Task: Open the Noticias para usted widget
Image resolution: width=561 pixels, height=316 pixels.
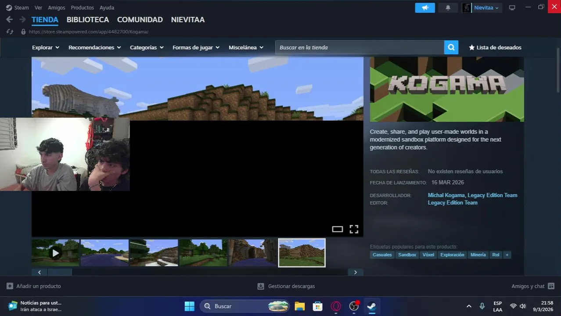Action: click(35, 306)
